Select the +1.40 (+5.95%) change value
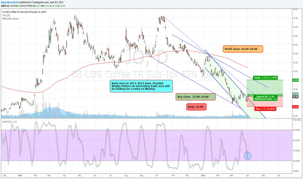 [x=25, y=6]
